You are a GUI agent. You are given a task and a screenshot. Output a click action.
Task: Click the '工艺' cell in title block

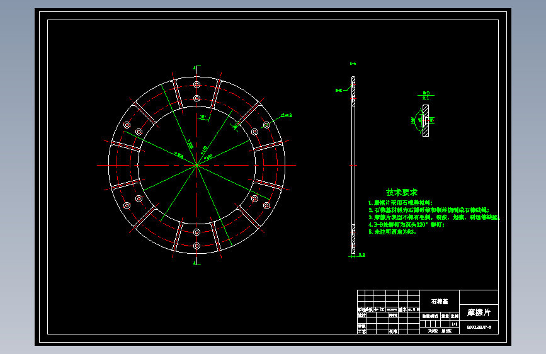(361, 331)
